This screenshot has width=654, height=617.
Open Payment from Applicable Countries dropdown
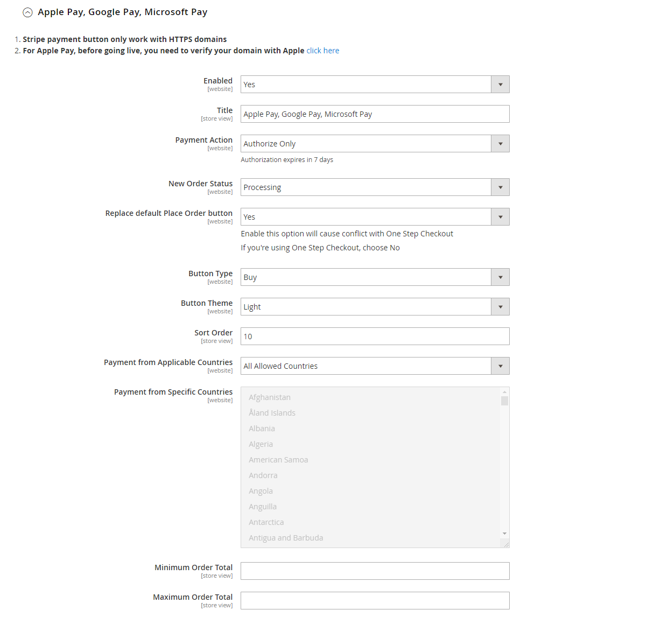point(375,366)
